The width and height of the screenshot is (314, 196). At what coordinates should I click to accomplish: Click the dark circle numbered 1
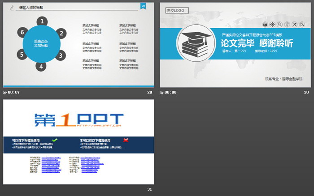(x=42, y=21)
